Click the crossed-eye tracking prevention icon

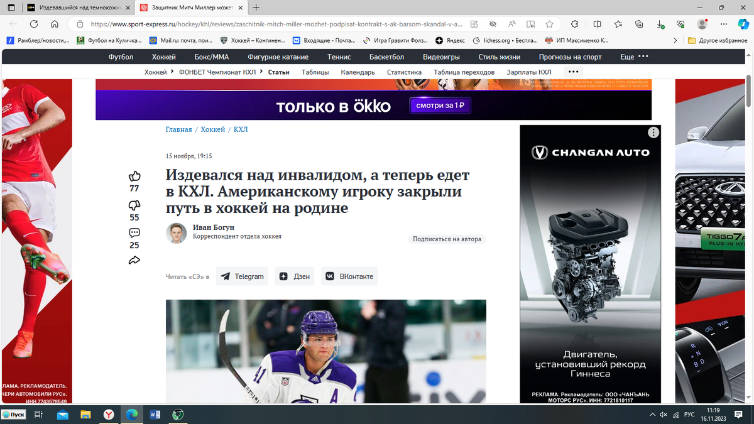(x=493, y=24)
